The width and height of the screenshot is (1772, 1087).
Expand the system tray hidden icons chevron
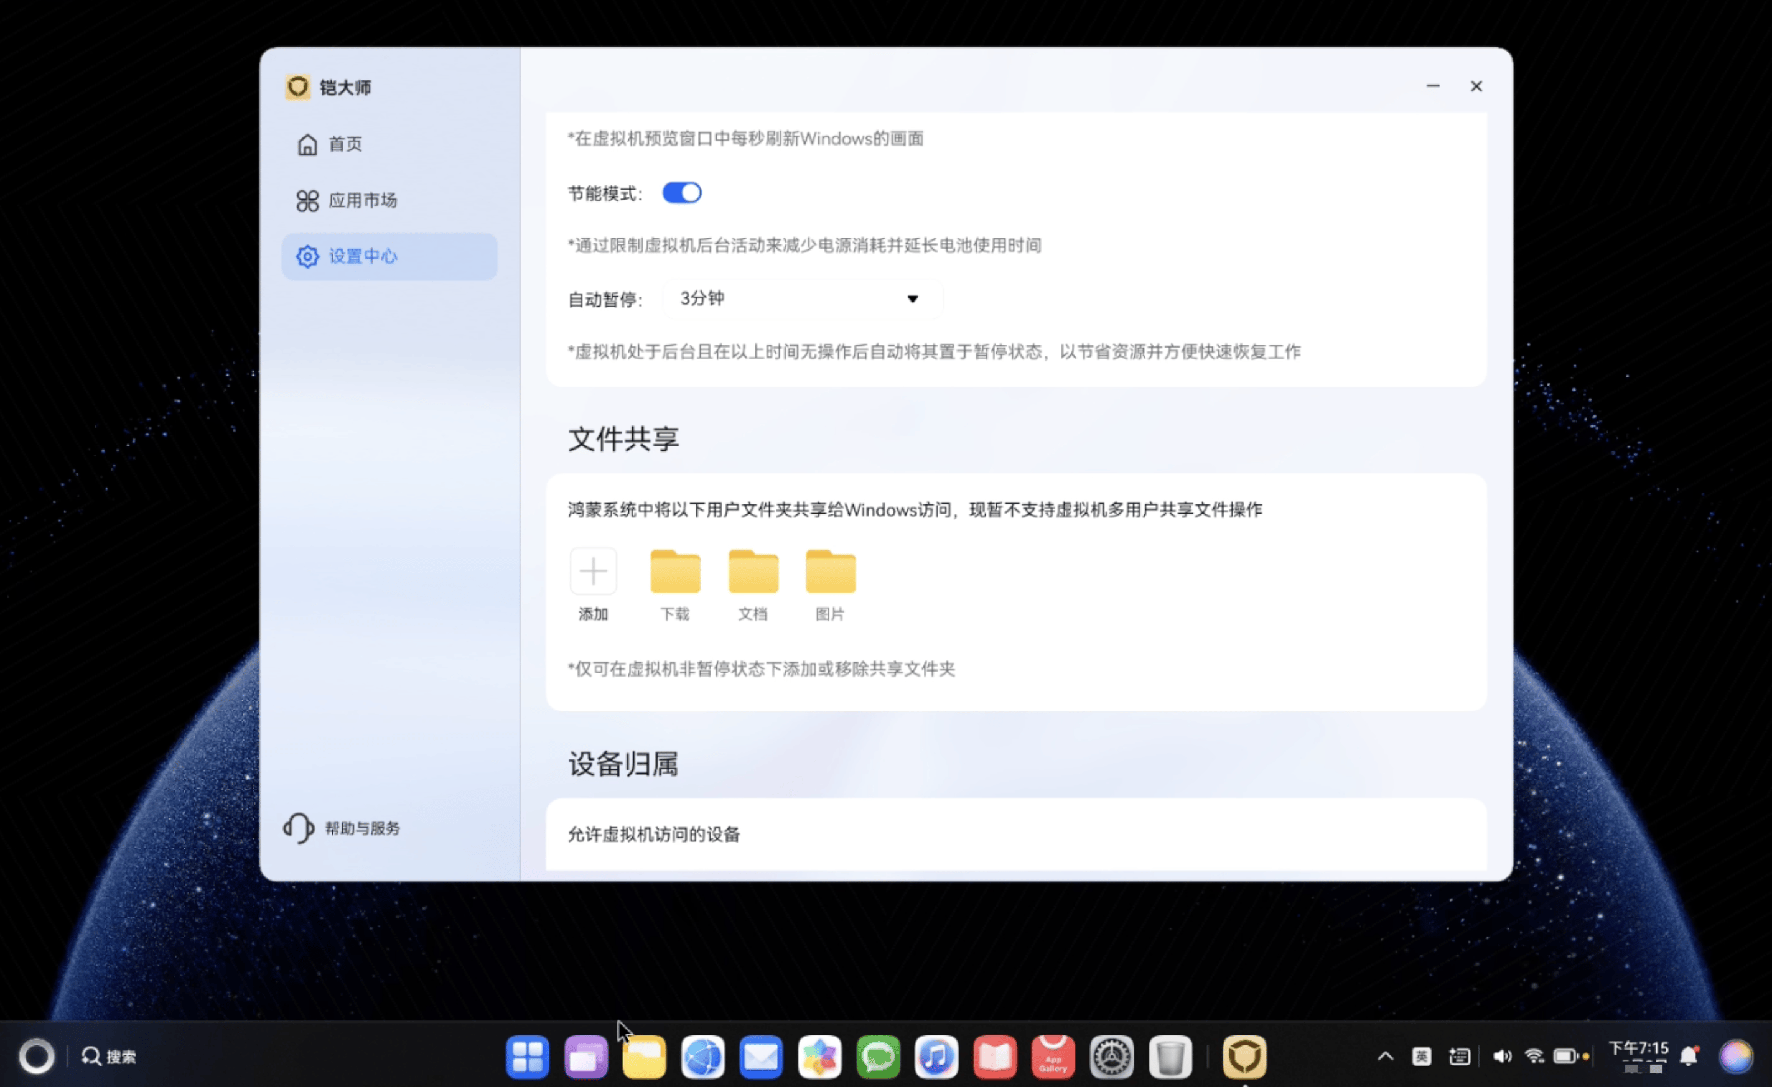click(1385, 1056)
